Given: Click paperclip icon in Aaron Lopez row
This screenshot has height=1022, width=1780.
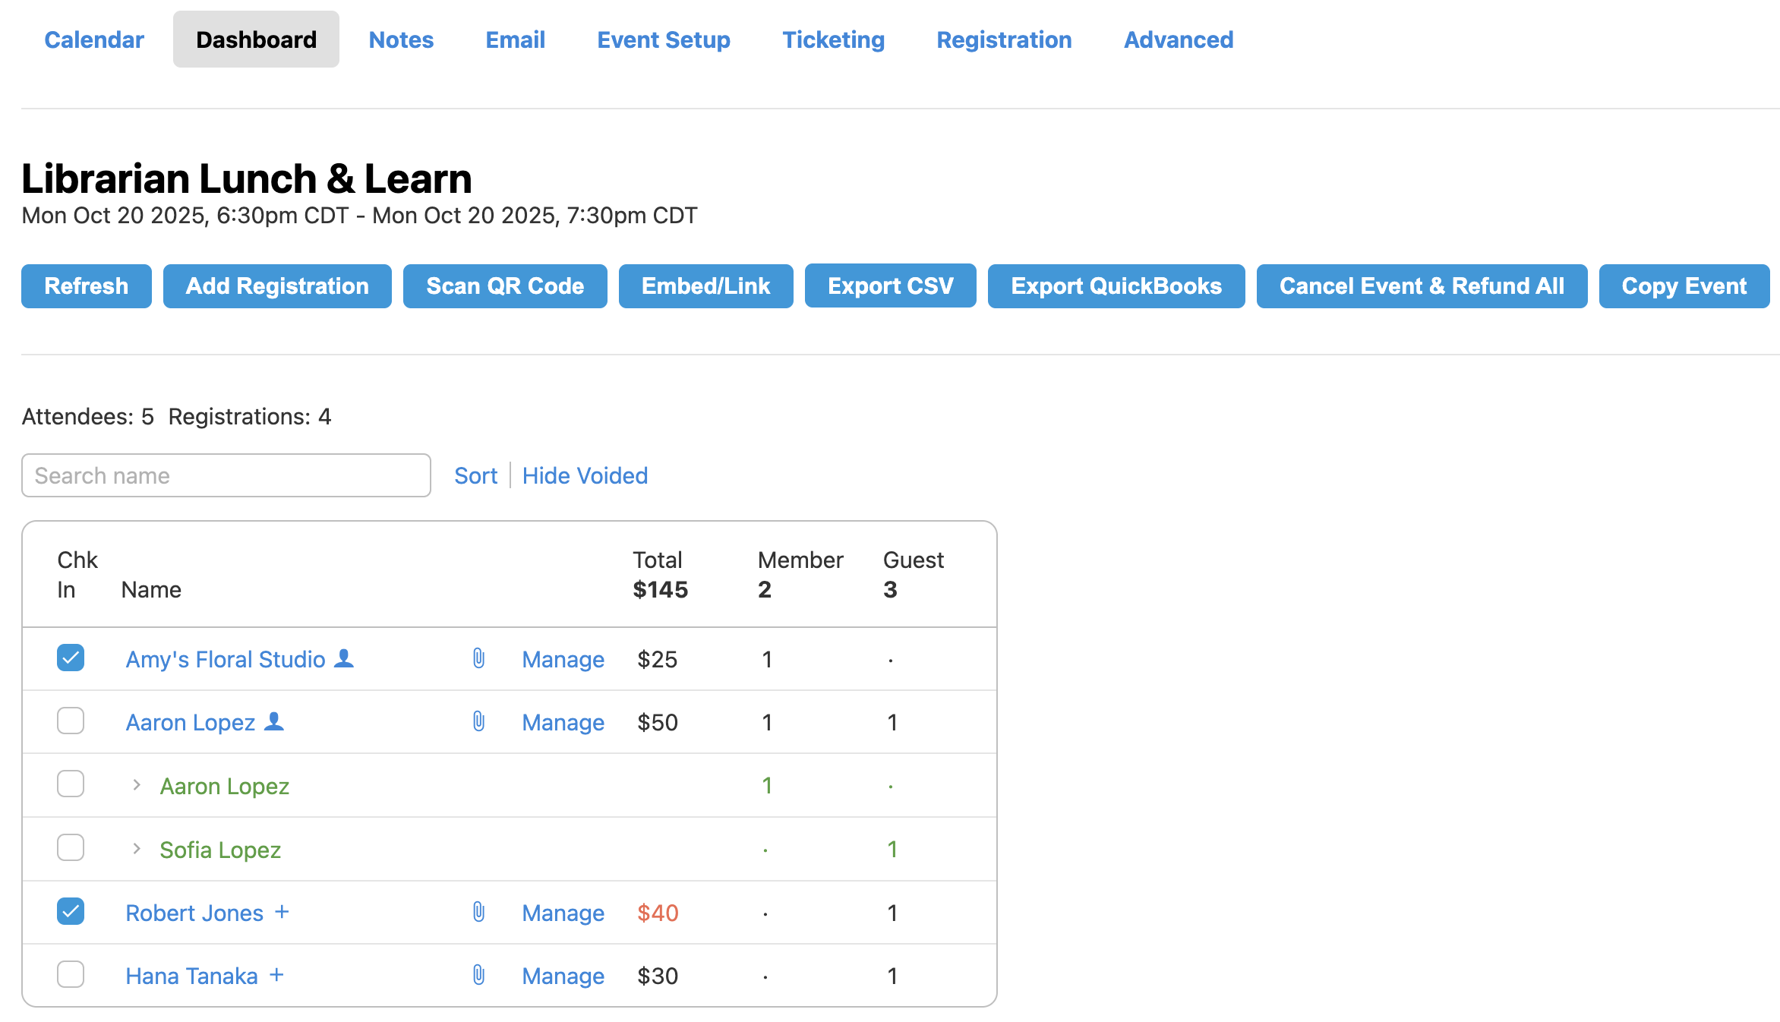Looking at the screenshot, I should pyautogui.click(x=478, y=721).
